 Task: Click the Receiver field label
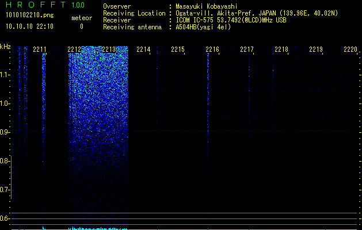[117, 20]
